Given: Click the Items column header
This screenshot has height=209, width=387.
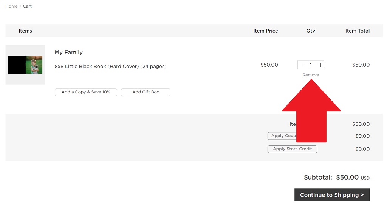Looking at the screenshot, I should pos(25,31).
